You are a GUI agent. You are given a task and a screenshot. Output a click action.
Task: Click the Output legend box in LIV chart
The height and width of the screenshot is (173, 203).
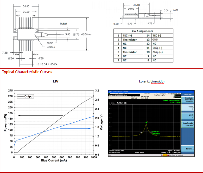click(x=26, y=96)
